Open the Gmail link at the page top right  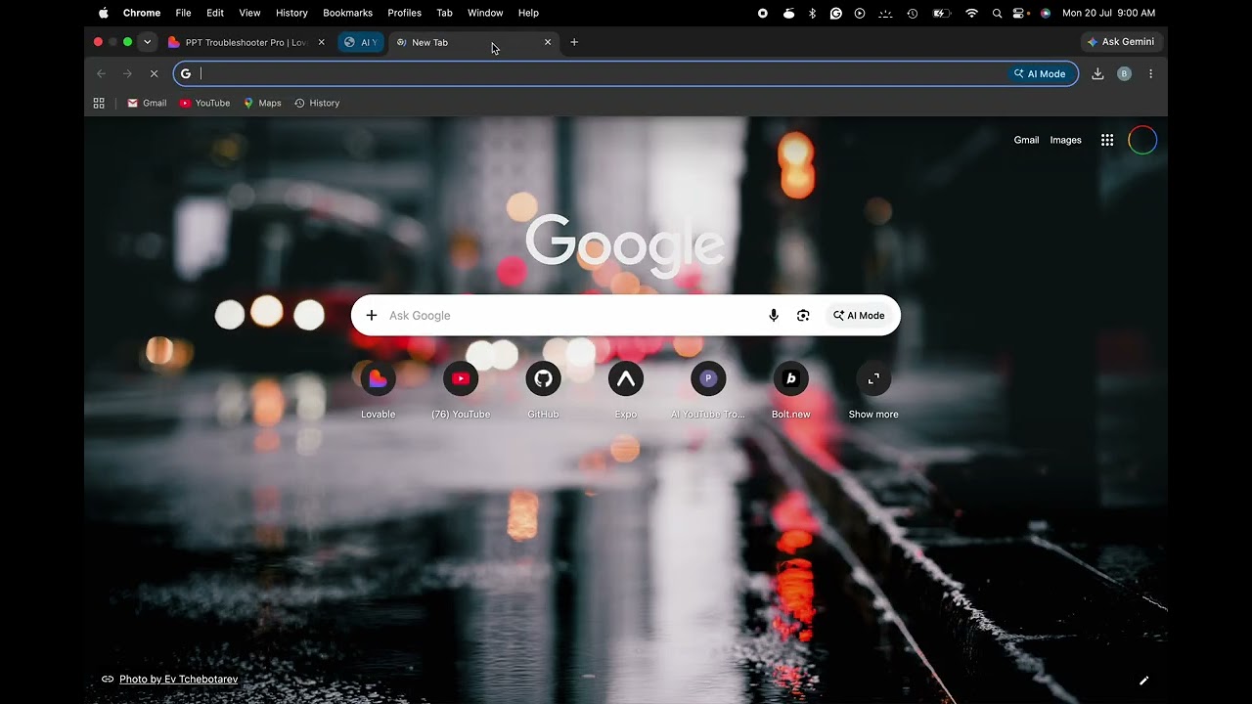coord(1026,140)
